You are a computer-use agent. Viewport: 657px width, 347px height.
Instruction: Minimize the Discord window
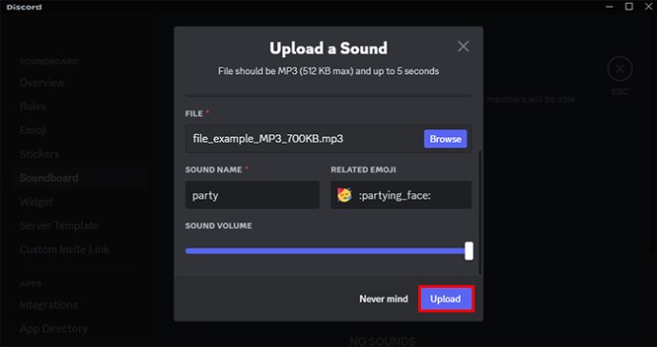pyautogui.click(x=609, y=7)
